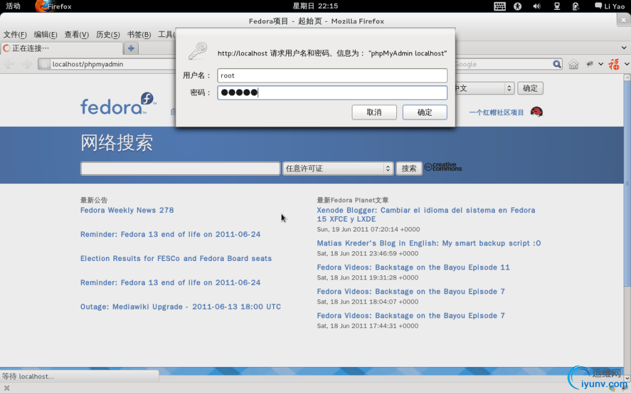Open the Xenode Blogger article link
Viewport: 631px width, 394px height.
[426, 215]
